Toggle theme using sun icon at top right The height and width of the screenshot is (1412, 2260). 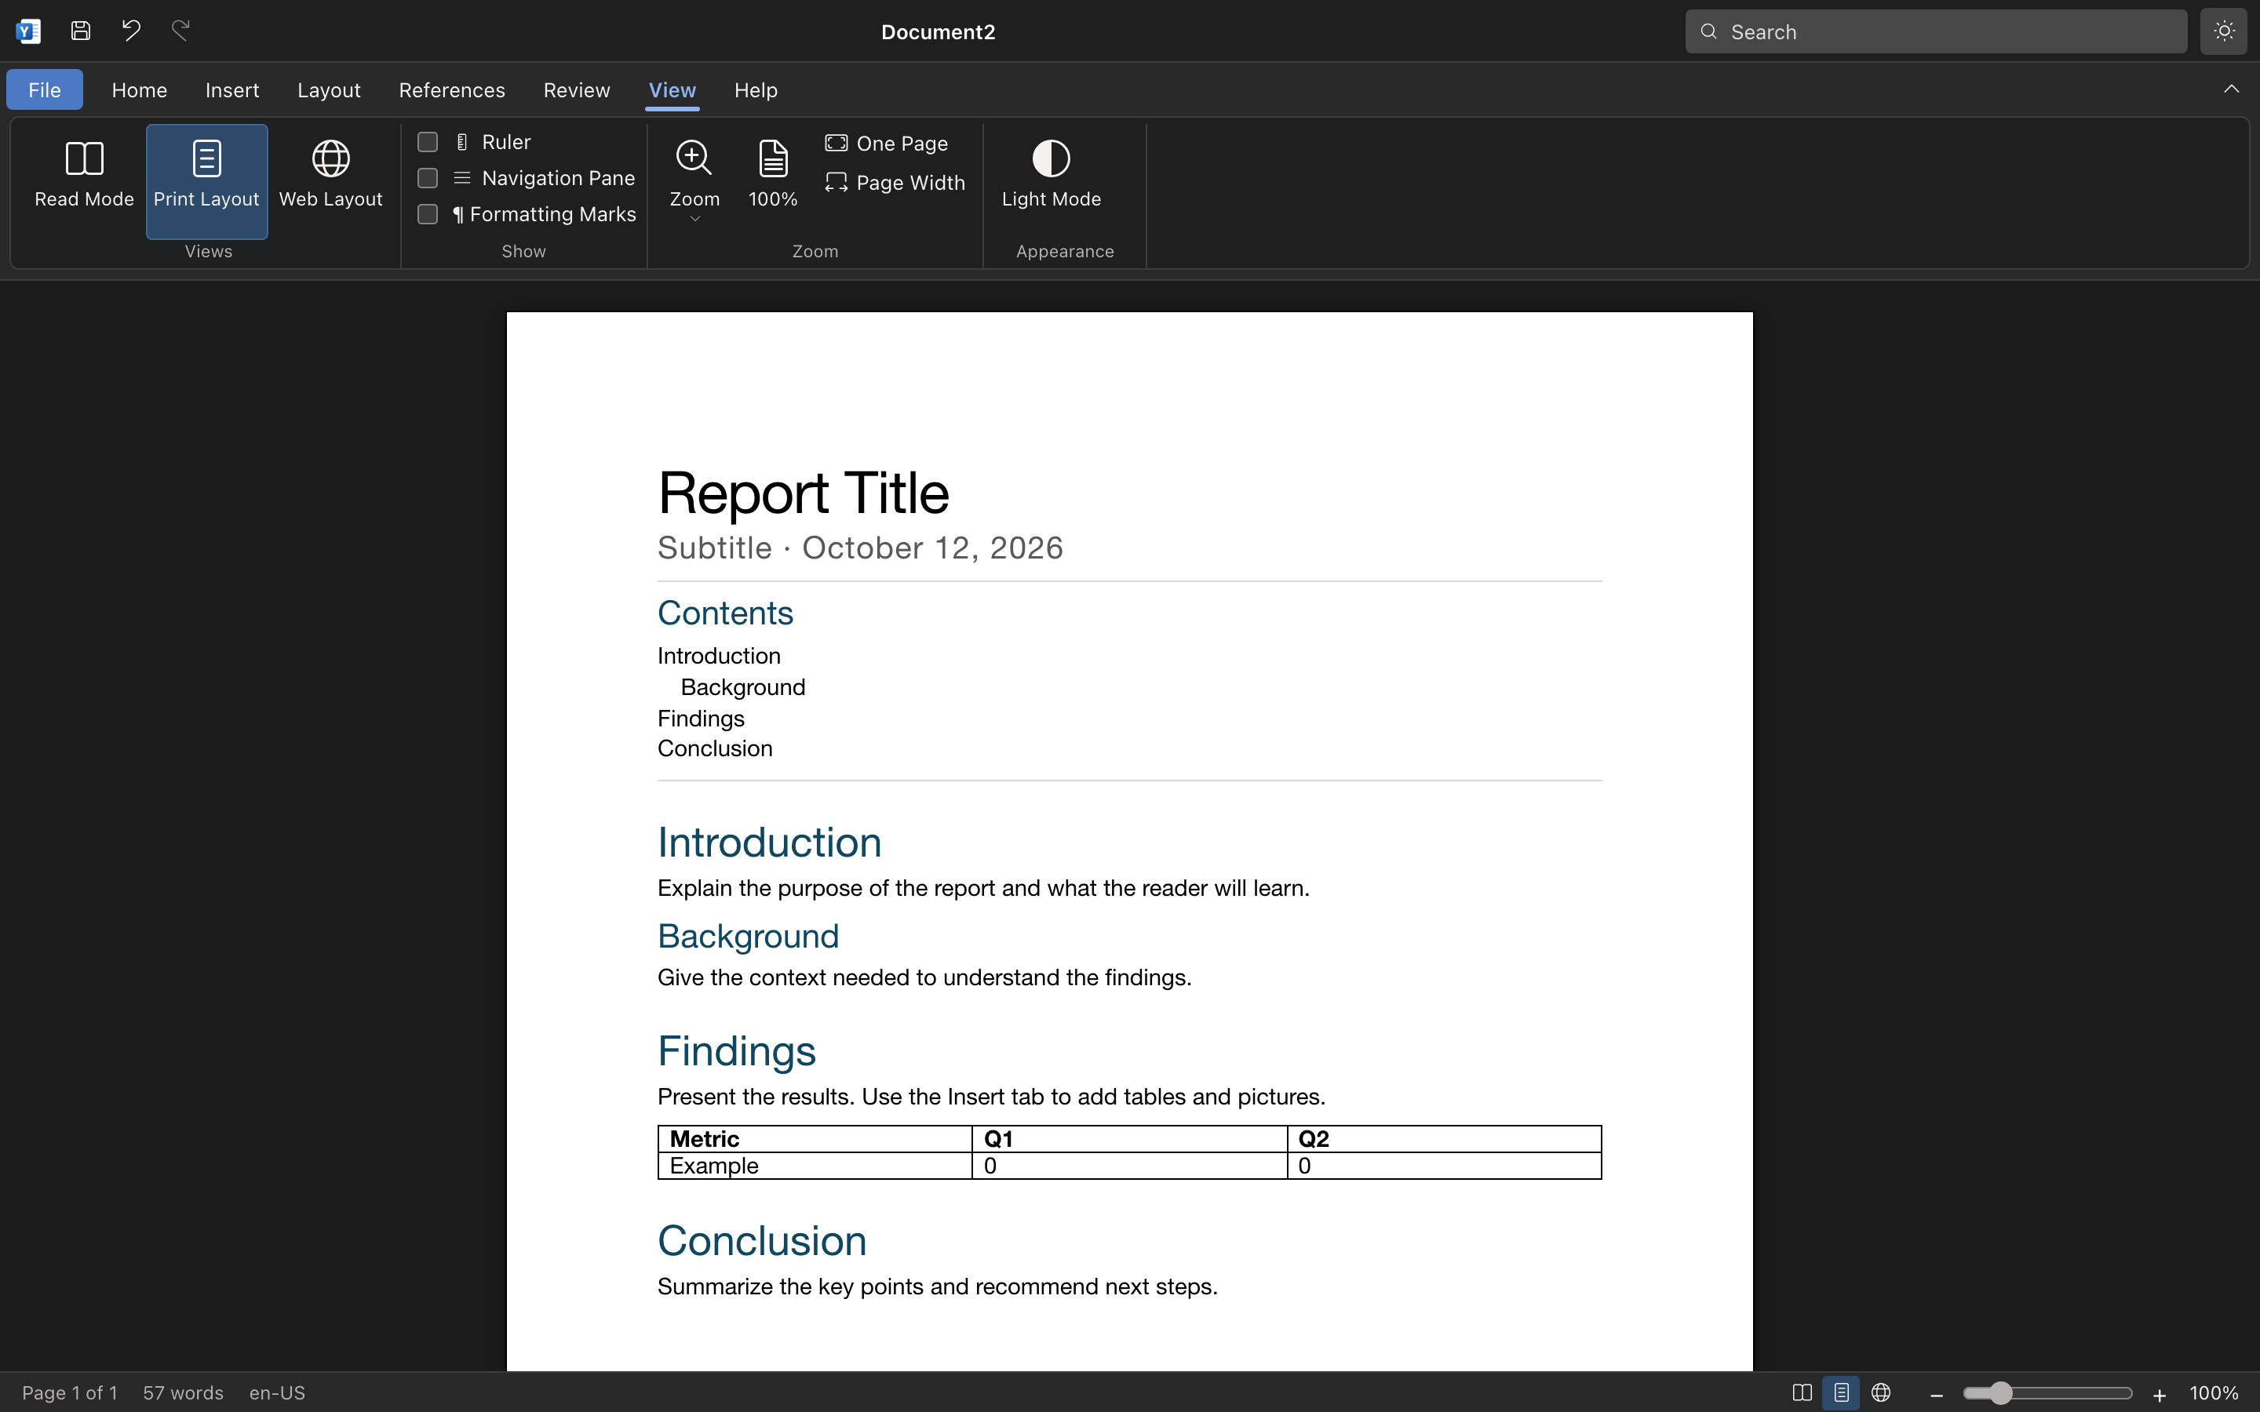[x=2224, y=31]
